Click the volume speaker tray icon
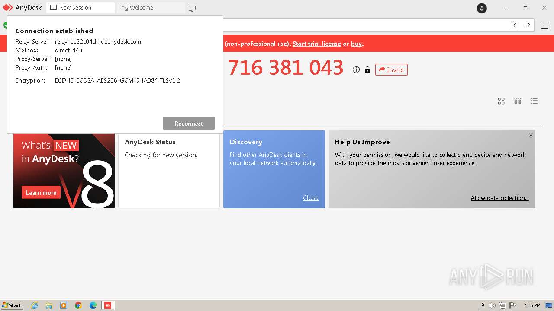 point(492,305)
